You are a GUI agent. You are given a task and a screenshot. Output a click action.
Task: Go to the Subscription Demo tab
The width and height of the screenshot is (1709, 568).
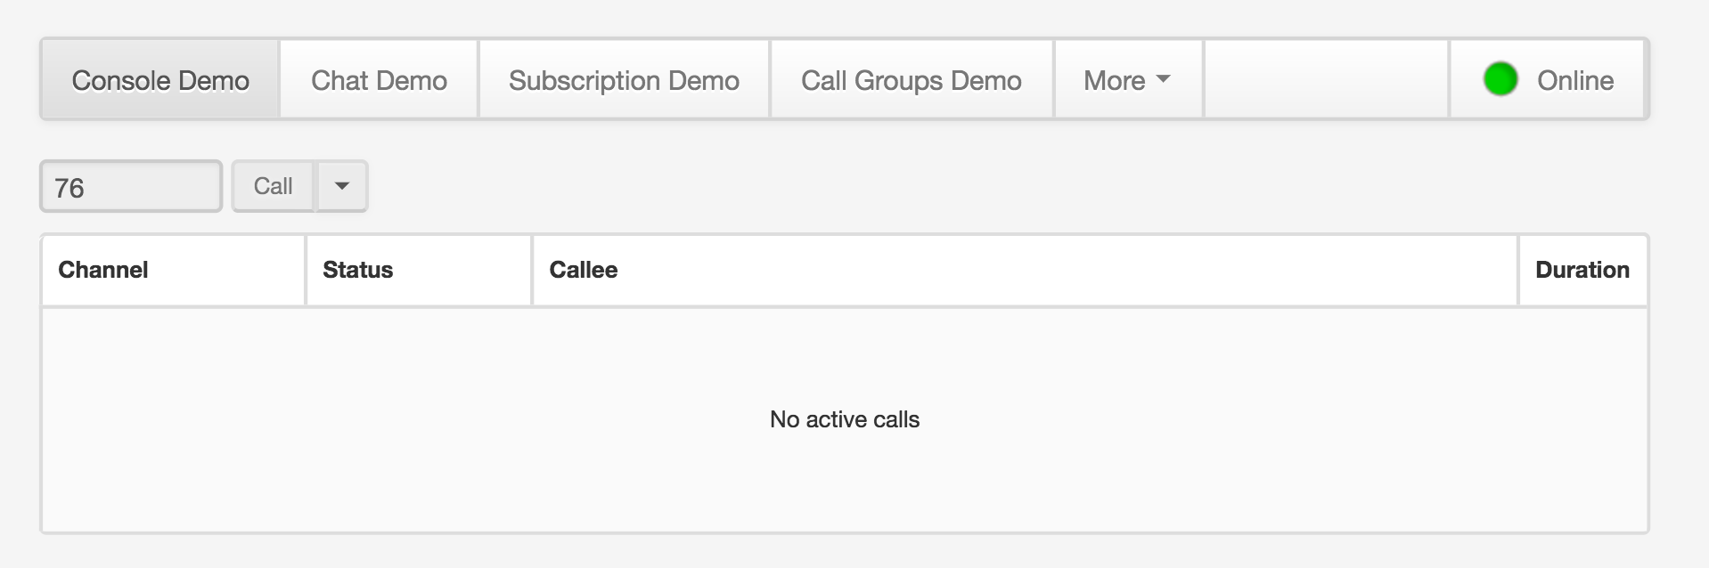coord(624,80)
